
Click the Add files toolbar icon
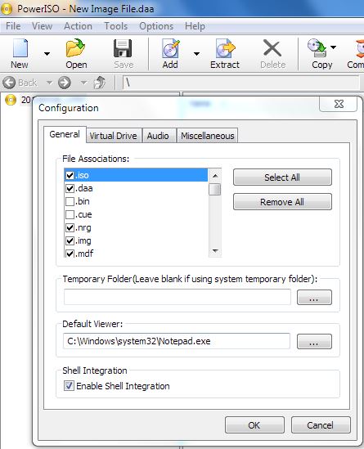pyautogui.click(x=171, y=48)
